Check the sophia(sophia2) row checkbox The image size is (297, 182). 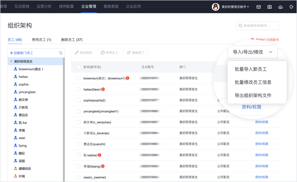pos(78,100)
